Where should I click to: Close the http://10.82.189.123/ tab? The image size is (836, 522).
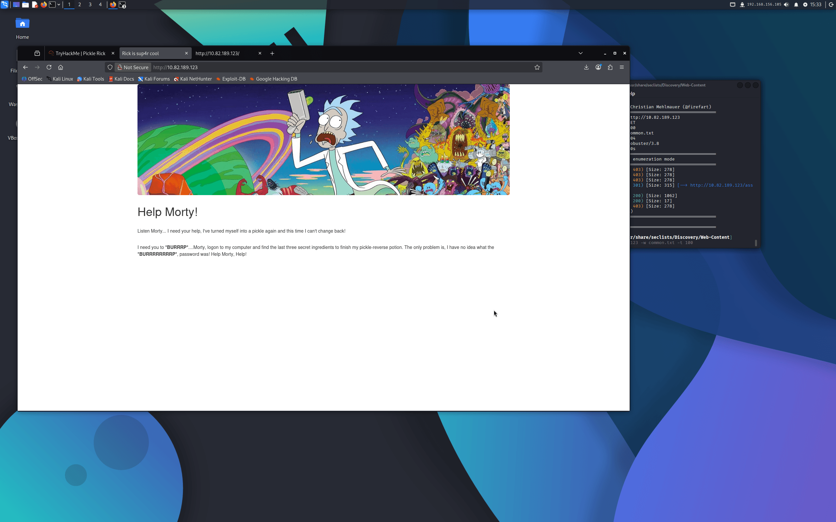tap(260, 53)
